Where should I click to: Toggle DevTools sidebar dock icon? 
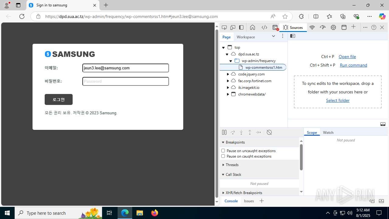tap(241, 27)
